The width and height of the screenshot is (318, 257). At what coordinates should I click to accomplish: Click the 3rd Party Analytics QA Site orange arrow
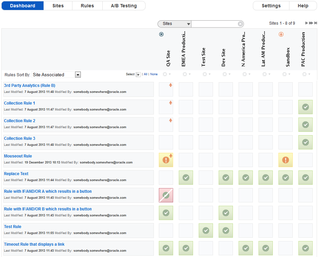[x=170, y=85]
